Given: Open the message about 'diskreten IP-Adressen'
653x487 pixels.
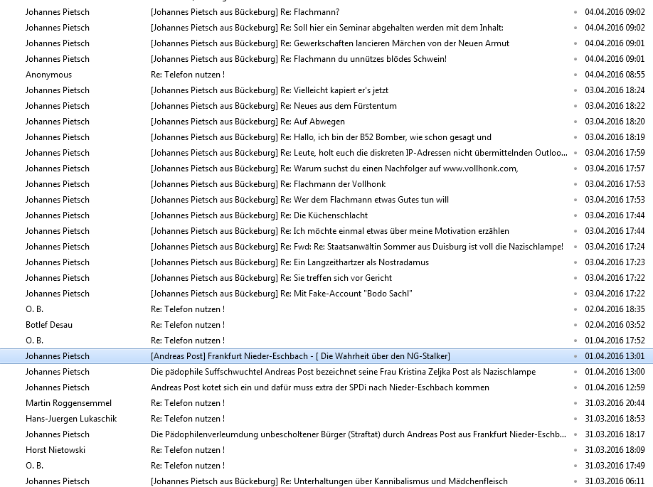Looking at the screenshot, I should pos(326,153).
